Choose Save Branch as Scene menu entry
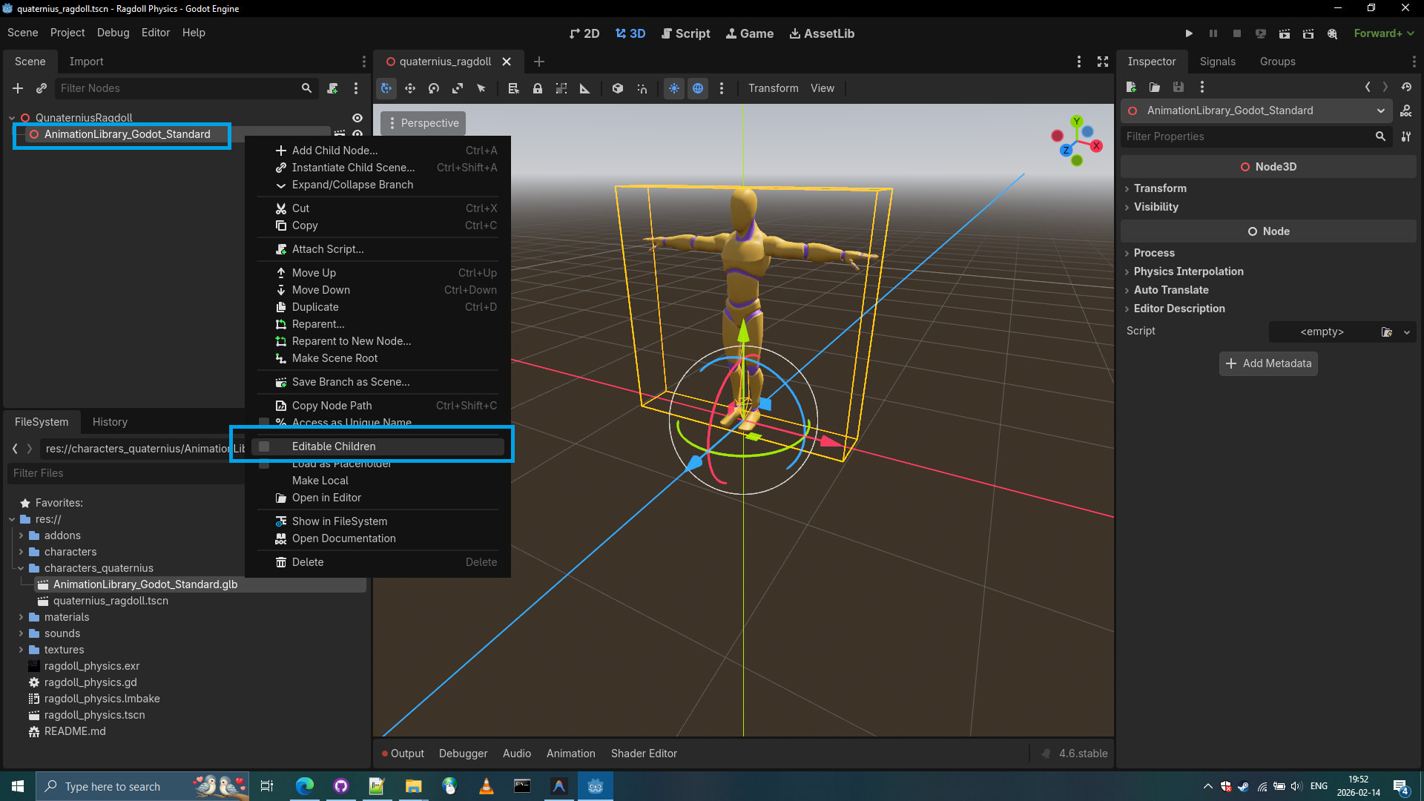 click(350, 382)
